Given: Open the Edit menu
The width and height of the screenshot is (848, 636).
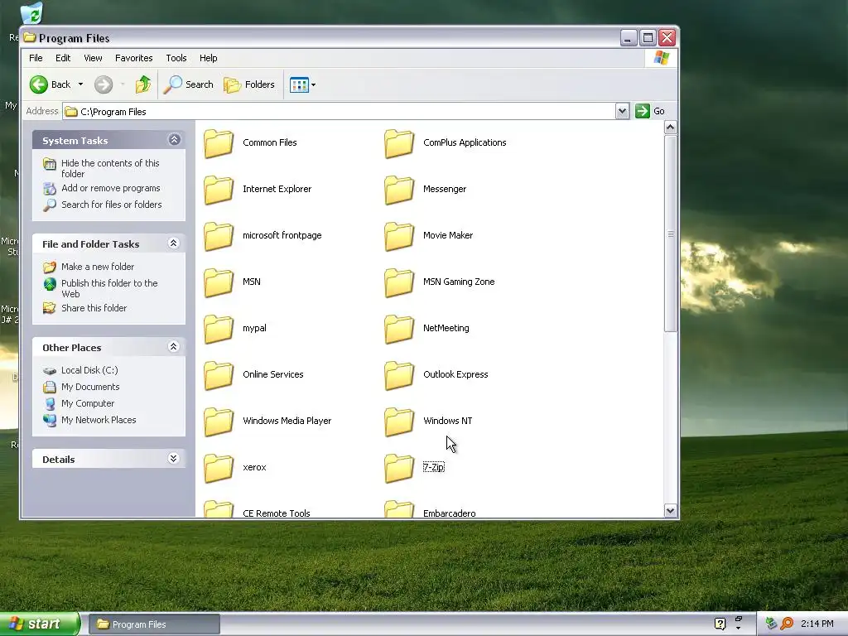Looking at the screenshot, I should (x=63, y=58).
